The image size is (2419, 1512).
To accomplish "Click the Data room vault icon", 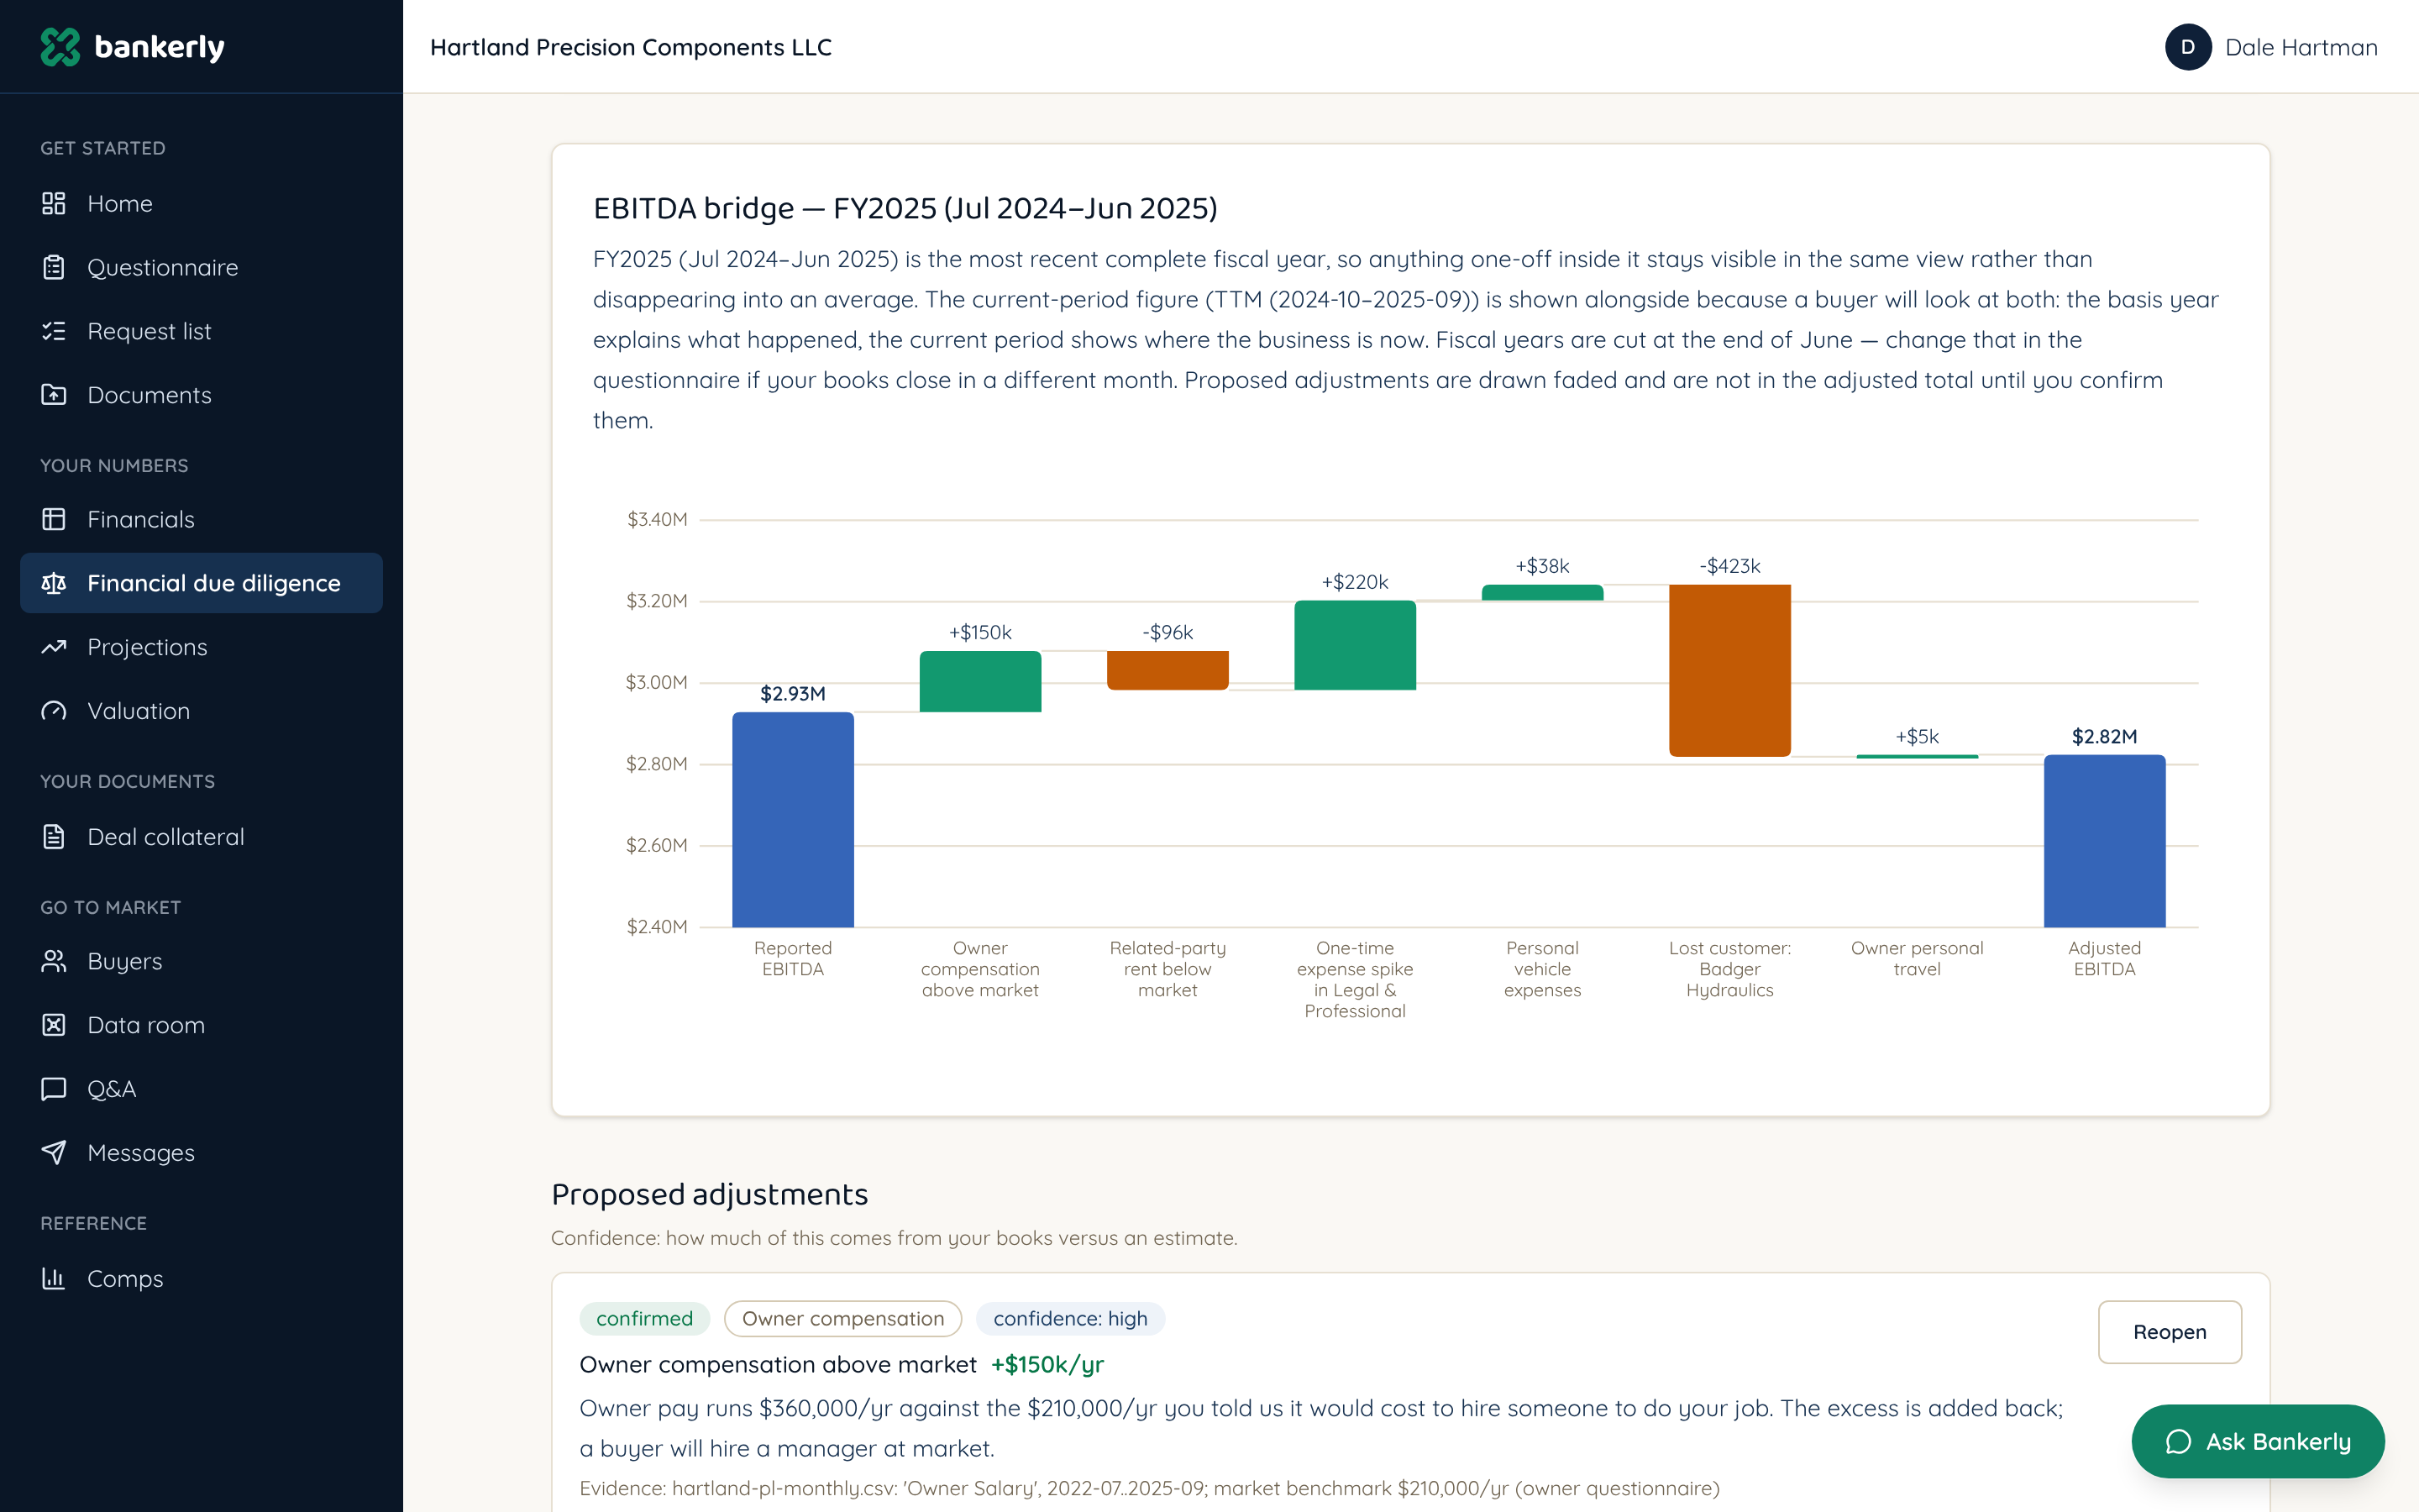I will point(54,1025).
